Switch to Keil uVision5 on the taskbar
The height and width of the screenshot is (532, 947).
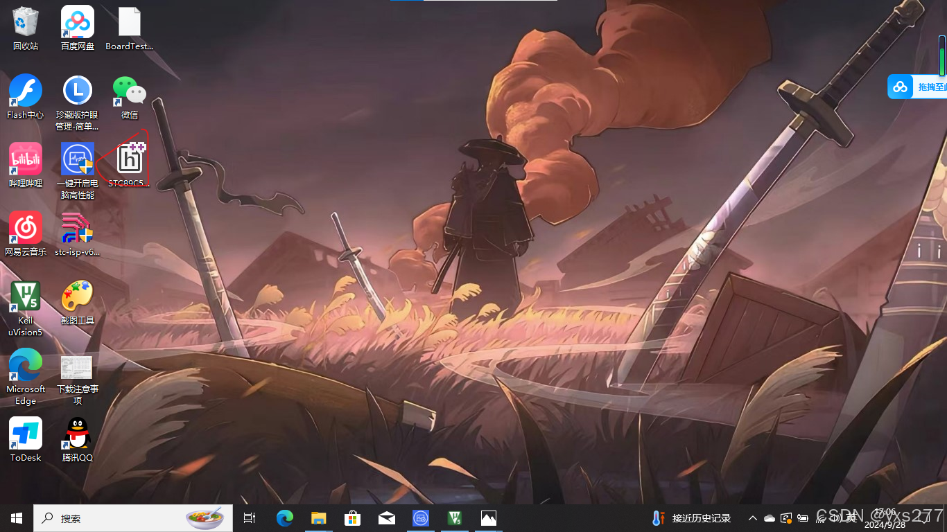point(455,518)
